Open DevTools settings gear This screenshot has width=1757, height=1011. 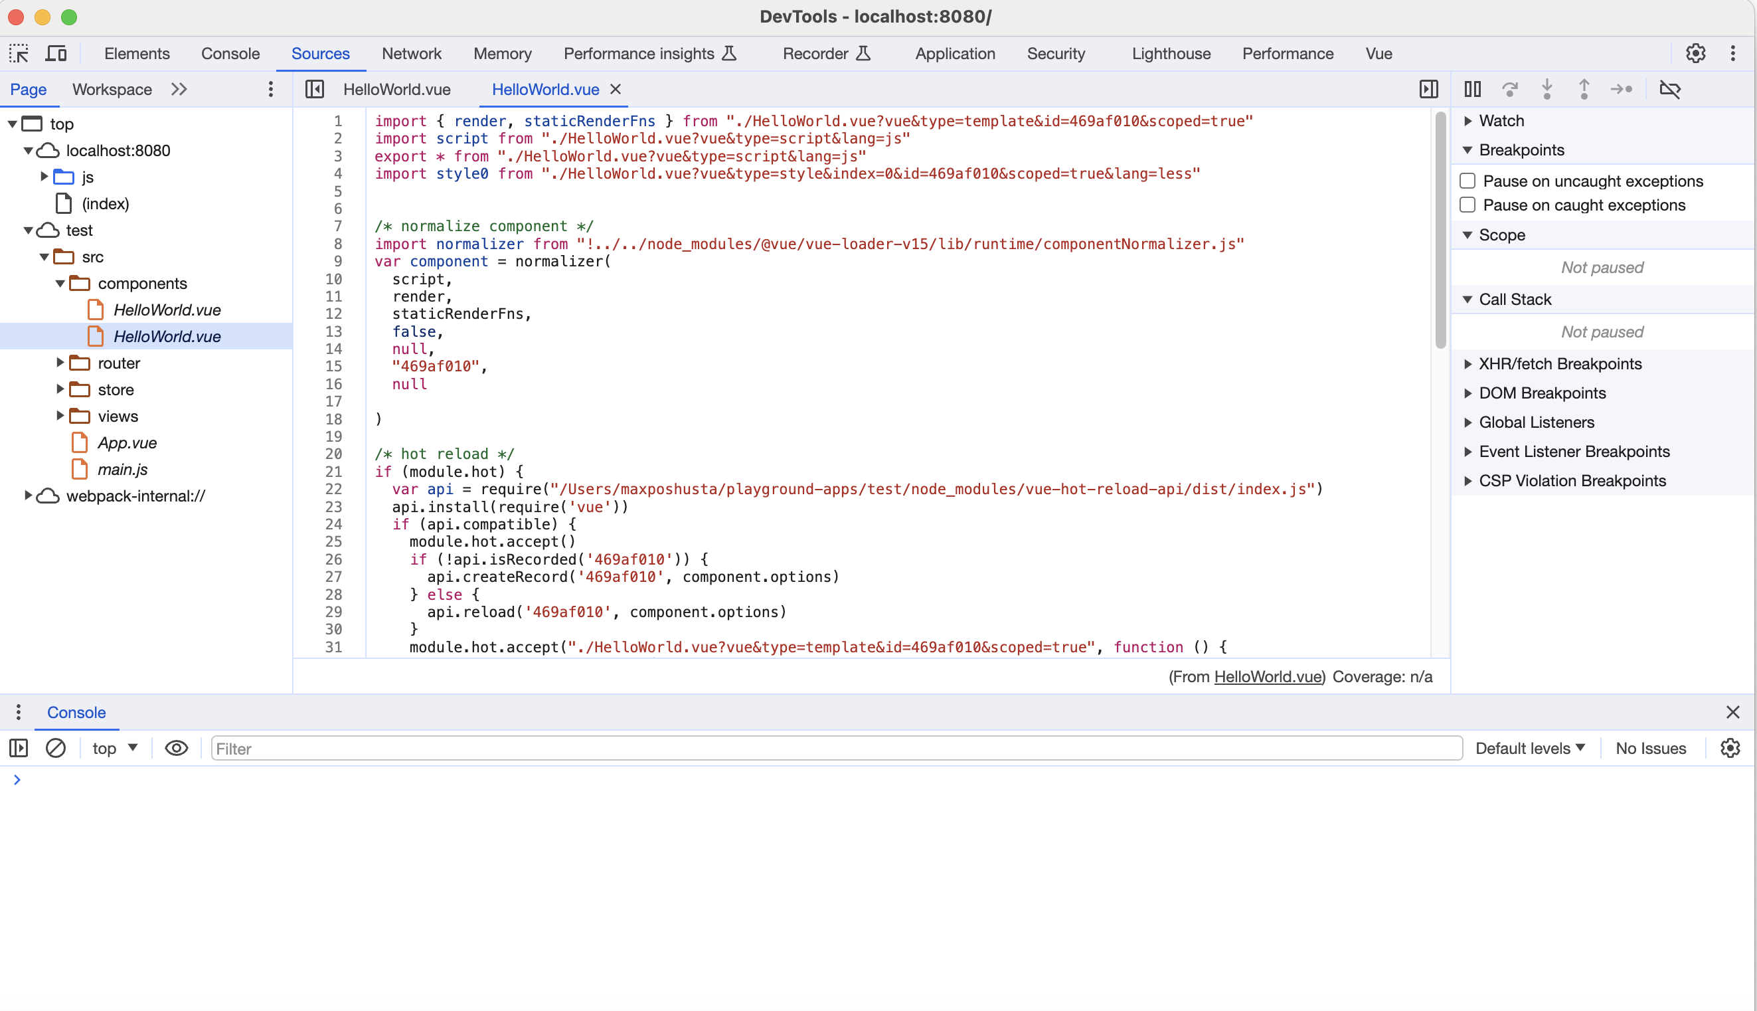1695,53
